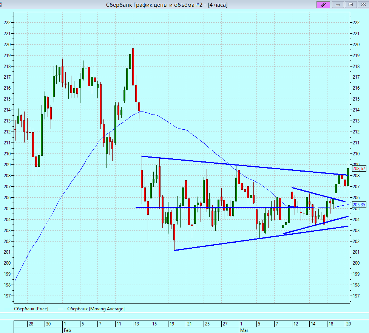
Task: Click the 'Feb' month label on time axis
Action: [67, 330]
